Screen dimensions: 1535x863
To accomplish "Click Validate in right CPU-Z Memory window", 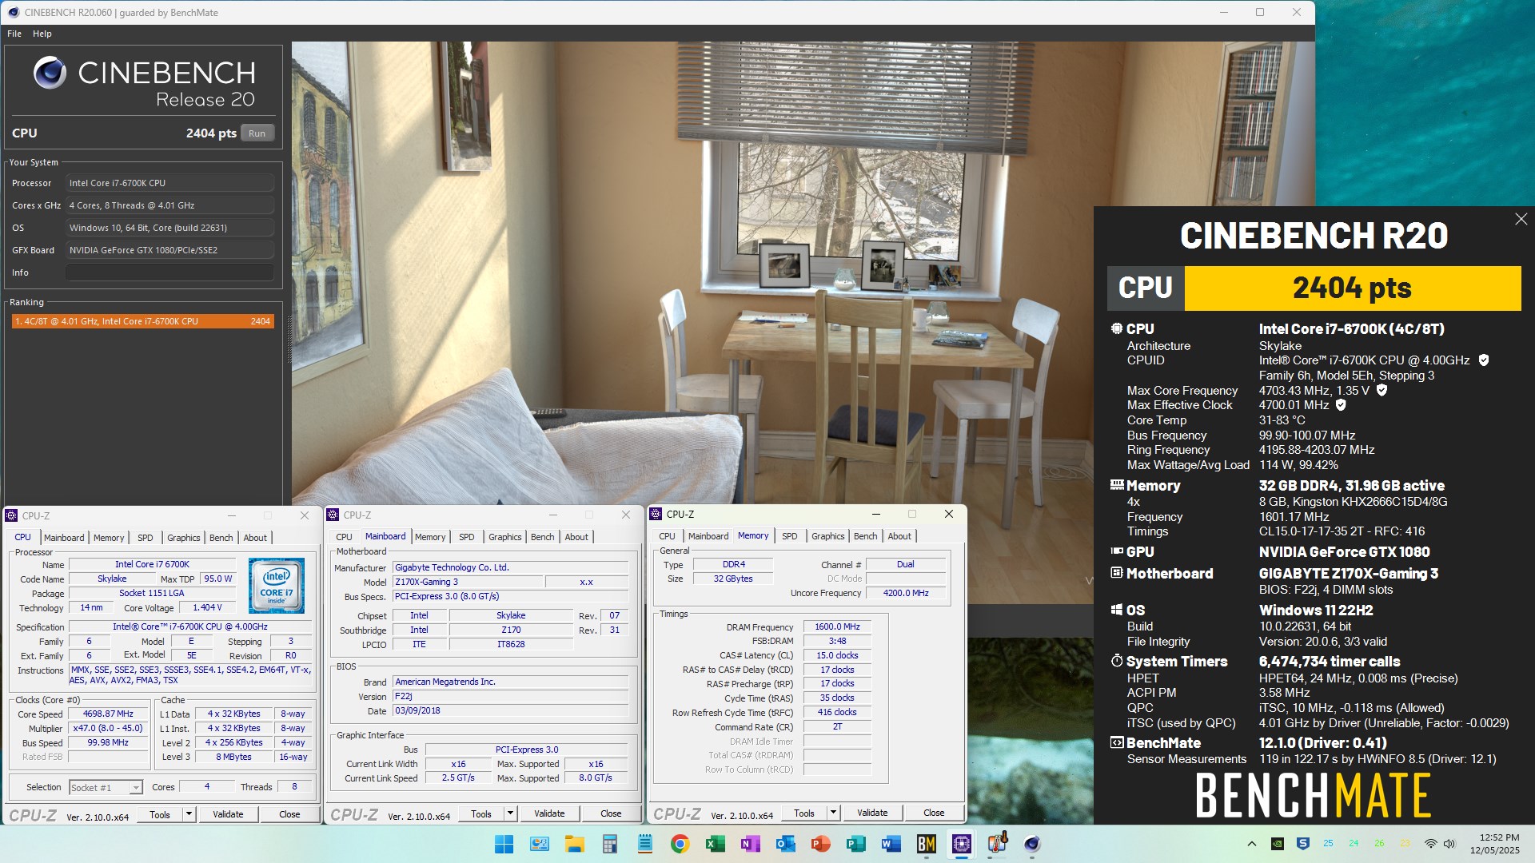I will 872,813.
